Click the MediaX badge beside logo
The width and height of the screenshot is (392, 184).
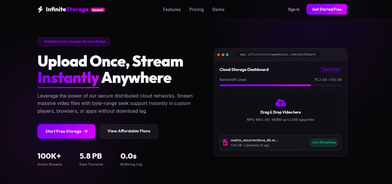98,10
